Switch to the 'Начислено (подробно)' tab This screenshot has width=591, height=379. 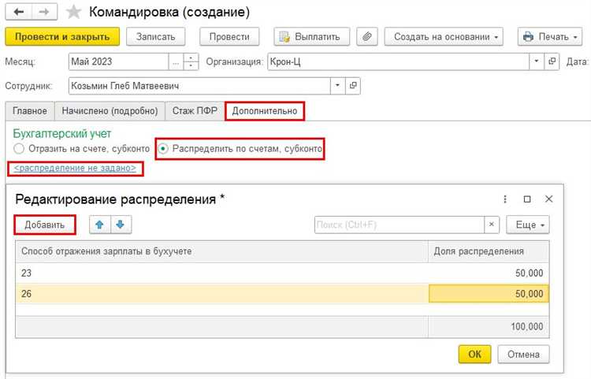tap(110, 111)
